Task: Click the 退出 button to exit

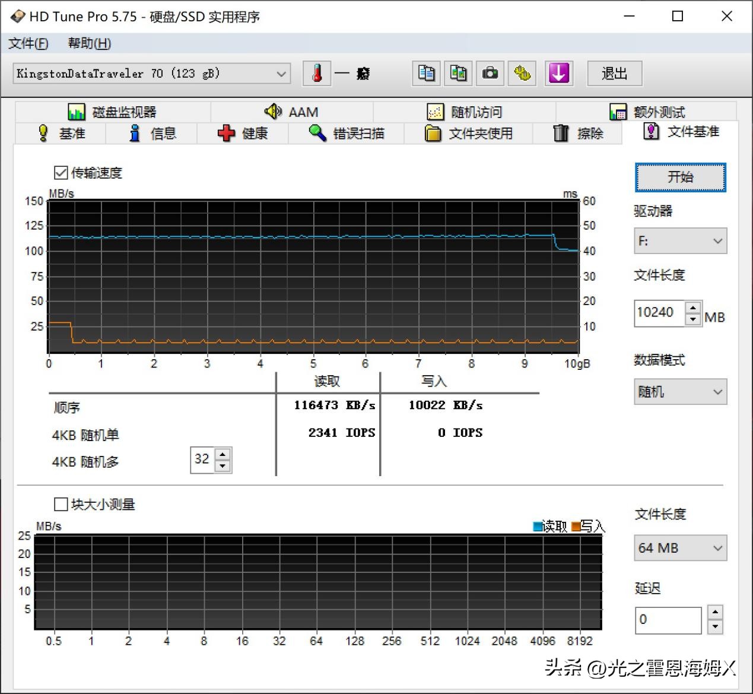Action: pos(614,73)
